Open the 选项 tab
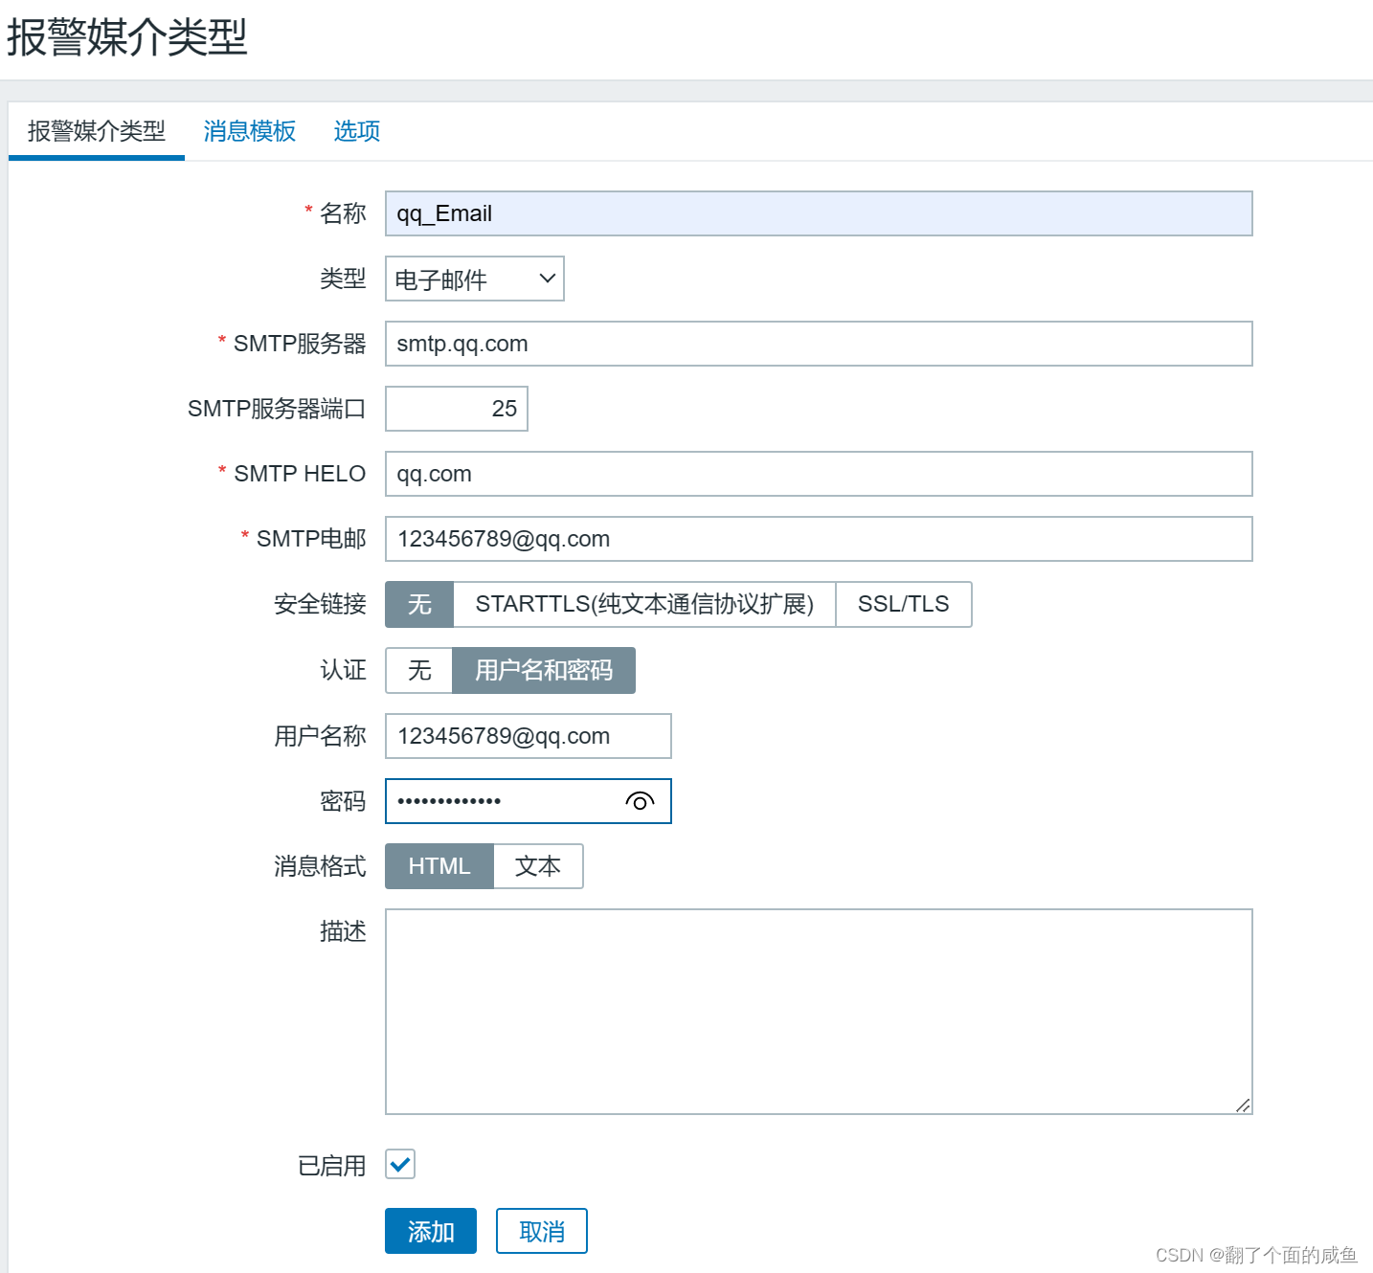Image resolution: width=1373 pixels, height=1273 pixels. tap(355, 131)
